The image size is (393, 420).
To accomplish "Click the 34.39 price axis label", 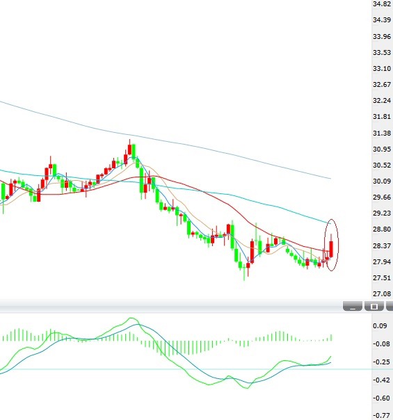I will 382,20.
